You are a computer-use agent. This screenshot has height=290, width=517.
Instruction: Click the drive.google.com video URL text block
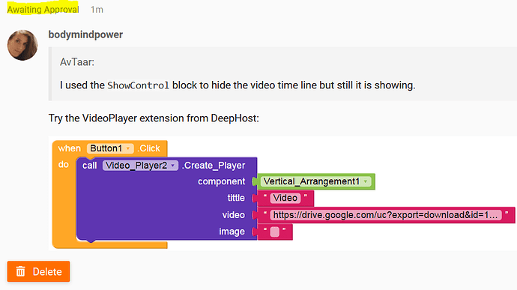pos(386,215)
